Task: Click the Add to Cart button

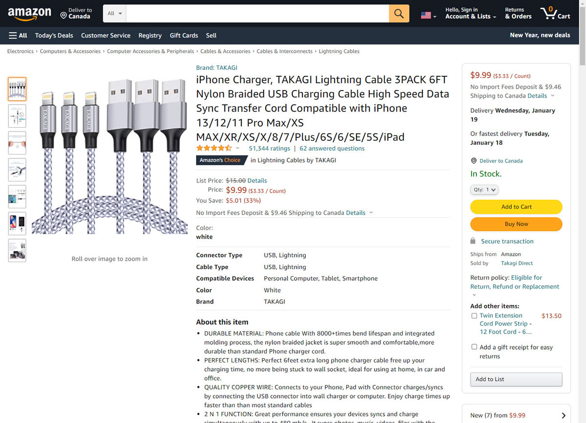Action: coord(516,207)
